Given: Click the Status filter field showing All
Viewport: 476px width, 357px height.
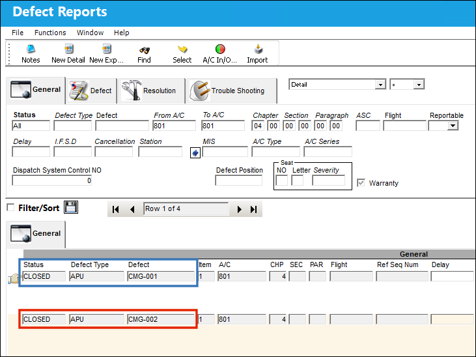Looking at the screenshot, I should 31,126.
